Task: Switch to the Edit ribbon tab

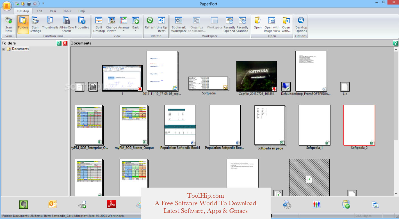Action: [x=40, y=11]
